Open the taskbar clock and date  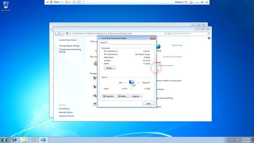246,140
